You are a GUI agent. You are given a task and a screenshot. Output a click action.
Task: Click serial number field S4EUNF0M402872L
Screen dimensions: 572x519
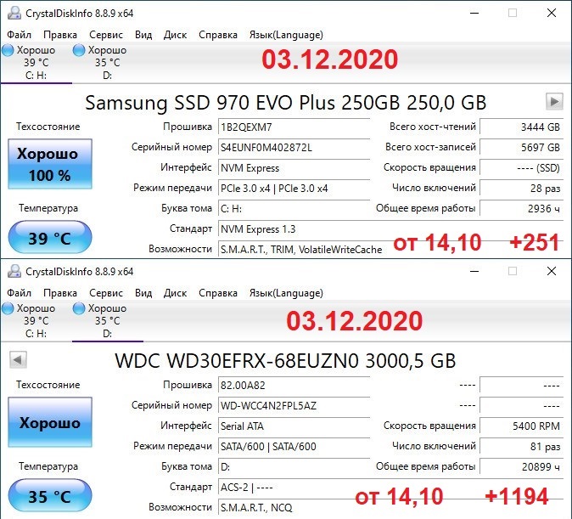click(294, 148)
